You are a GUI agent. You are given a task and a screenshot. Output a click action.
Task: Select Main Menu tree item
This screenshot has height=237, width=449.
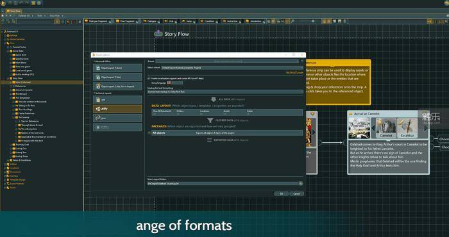coord(21,63)
